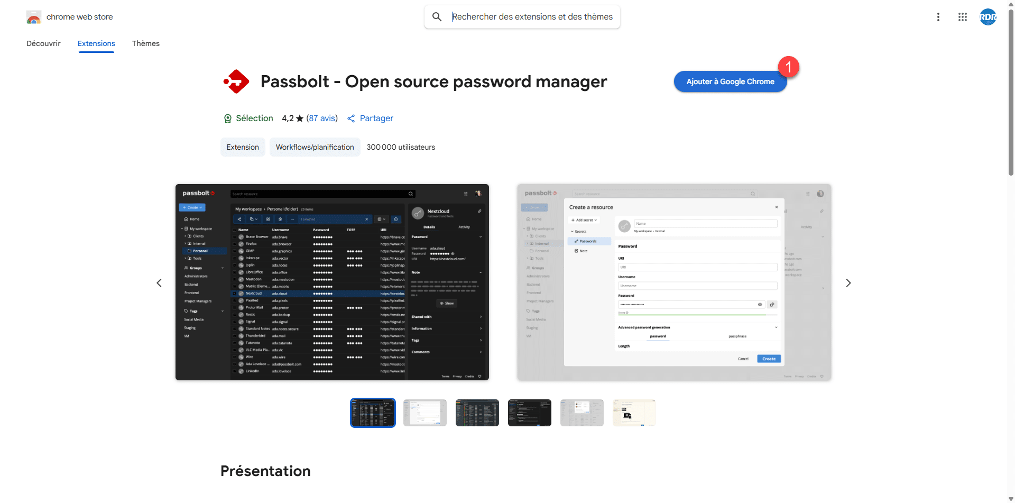Advance carousel with right chevron arrow
1015x503 pixels.
point(848,283)
